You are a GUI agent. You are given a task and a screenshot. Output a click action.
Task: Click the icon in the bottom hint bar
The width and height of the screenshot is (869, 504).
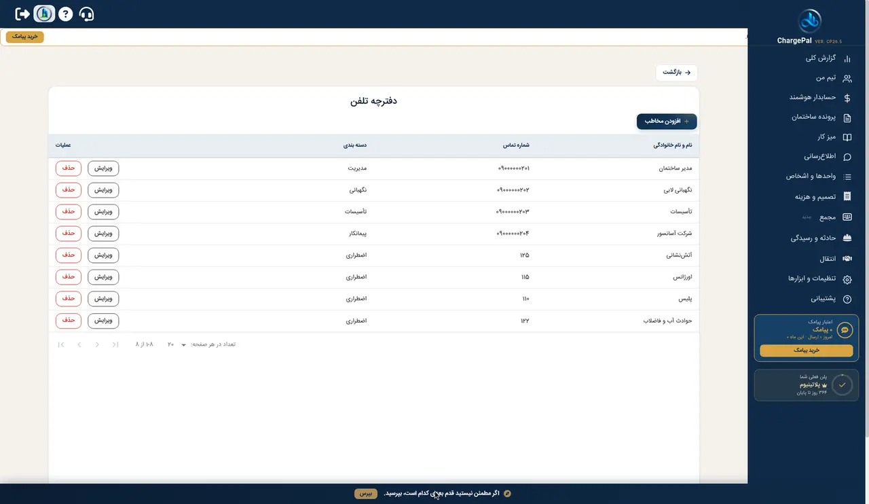[506, 493]
